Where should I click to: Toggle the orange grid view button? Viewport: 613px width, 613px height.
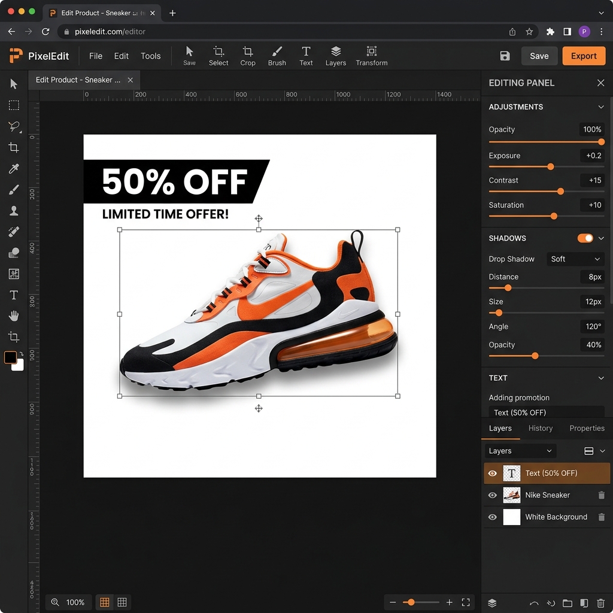point(104,602)
